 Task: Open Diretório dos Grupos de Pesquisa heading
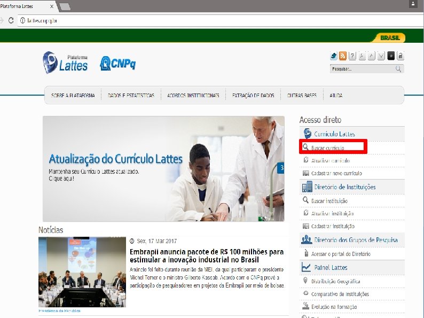(x=356, y=240)
